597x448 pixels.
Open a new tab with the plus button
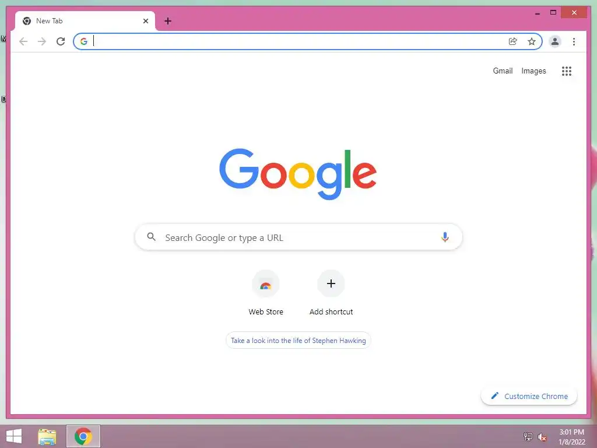point(168,21)
